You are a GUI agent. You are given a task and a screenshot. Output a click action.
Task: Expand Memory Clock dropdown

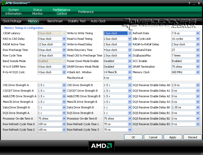tap(198, 72)
